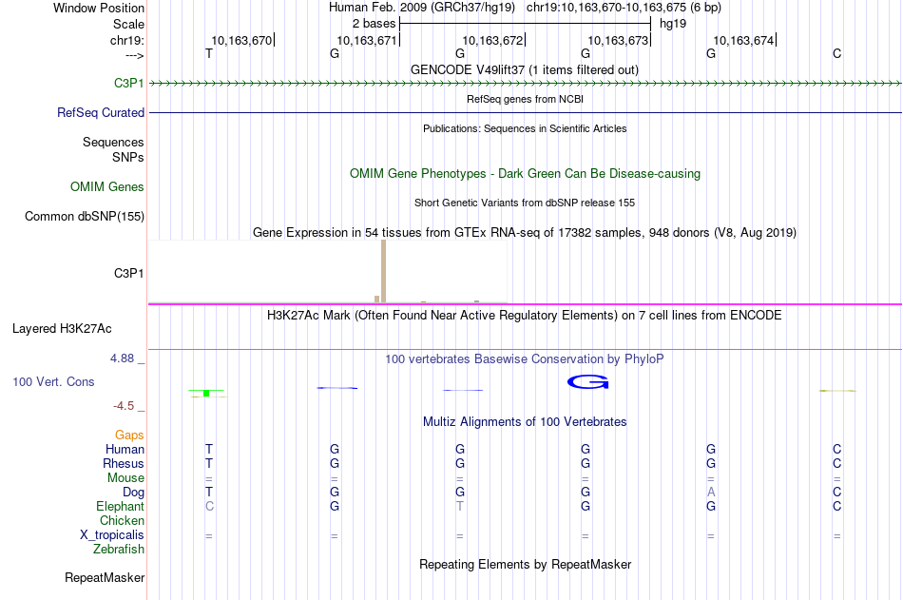903x600 pixels.
Task: Click the 'Sequences' side label
Action: 113,142
